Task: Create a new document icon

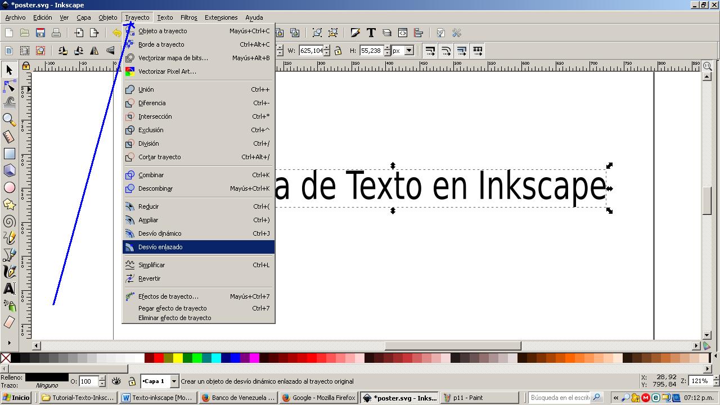Action: point(9,33)
